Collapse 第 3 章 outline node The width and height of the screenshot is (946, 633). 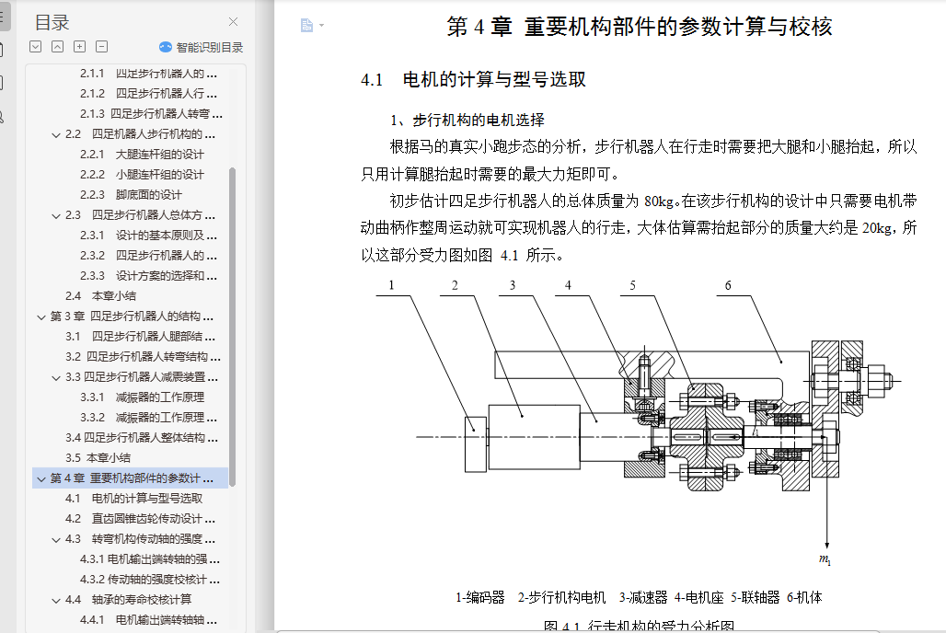click(x=41, y=316)
